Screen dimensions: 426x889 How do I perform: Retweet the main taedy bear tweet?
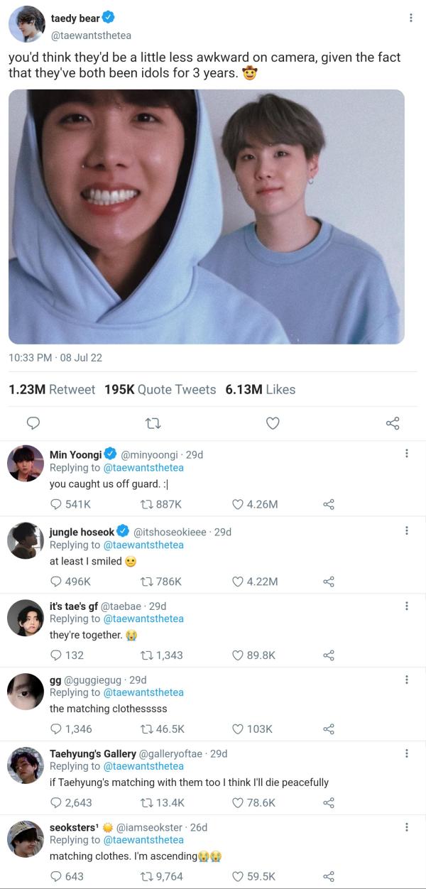click(x=152, y=423)
